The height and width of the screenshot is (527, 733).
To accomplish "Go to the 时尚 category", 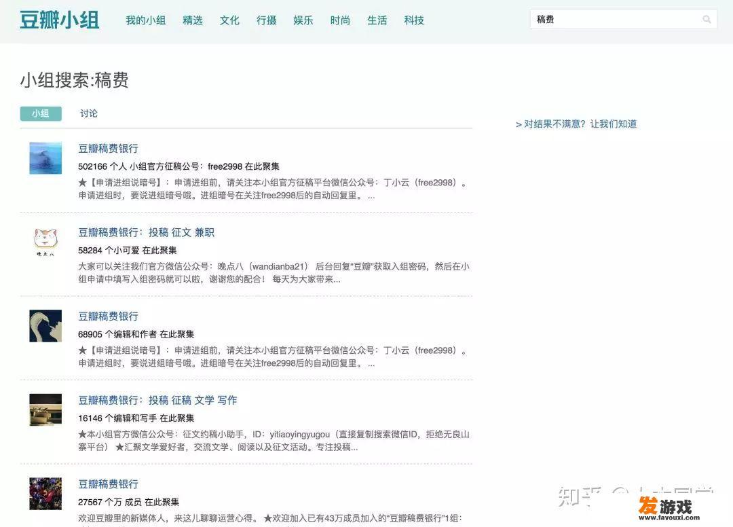I will (340, 20).
